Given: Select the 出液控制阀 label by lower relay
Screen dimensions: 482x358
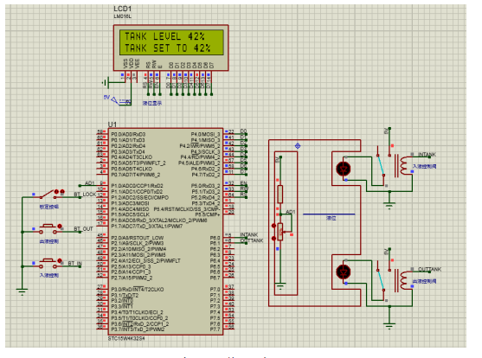Looking at the screenshot, I should click(x=424, y=281).
